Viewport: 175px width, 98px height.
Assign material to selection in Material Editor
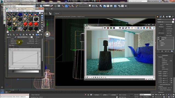(x=14, y=35)
